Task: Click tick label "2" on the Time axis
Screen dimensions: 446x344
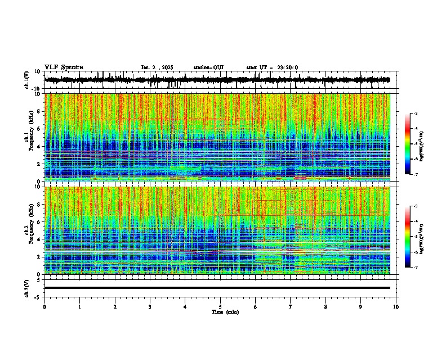Action: [115, 307]
